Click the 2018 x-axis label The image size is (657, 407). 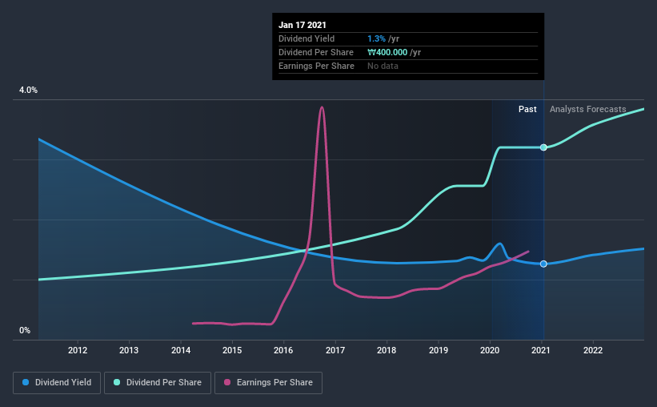[x=387, y=350]
